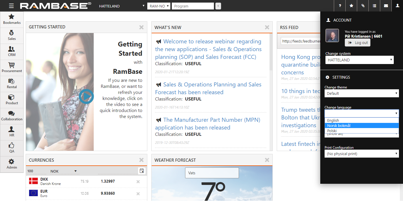403x201 pixels.
Task: Click the weather location field Vats
Action: pyautogui.click(x=212, y=173)
